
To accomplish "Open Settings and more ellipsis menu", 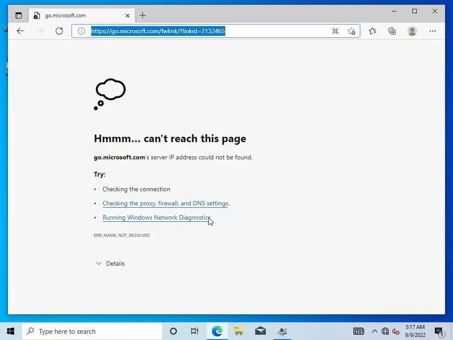I will click(x=433, y=31).
